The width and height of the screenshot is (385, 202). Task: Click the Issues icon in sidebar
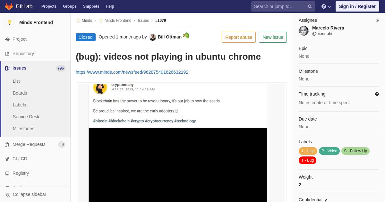pyautogui.click(x=7, y=68)
